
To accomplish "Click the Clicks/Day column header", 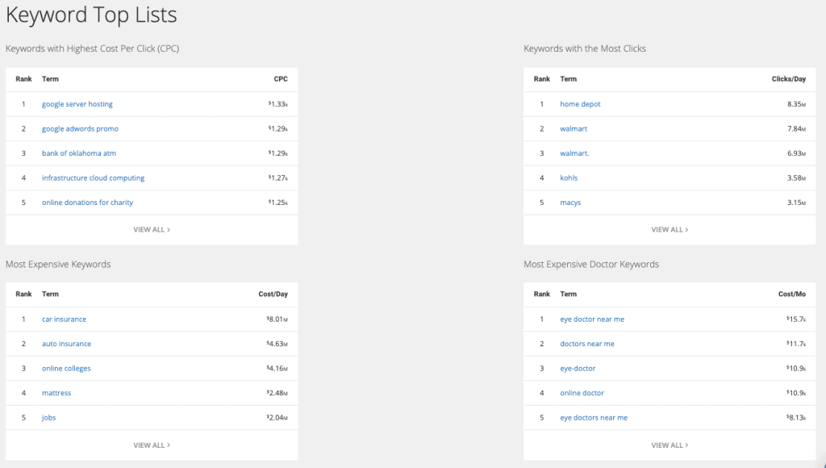I will click(x=789, y=79).
